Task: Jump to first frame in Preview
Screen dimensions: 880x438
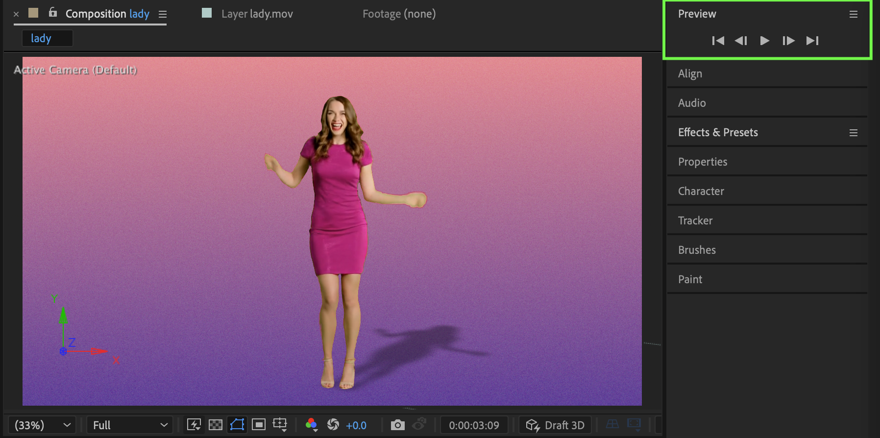Action: [718, 41]
